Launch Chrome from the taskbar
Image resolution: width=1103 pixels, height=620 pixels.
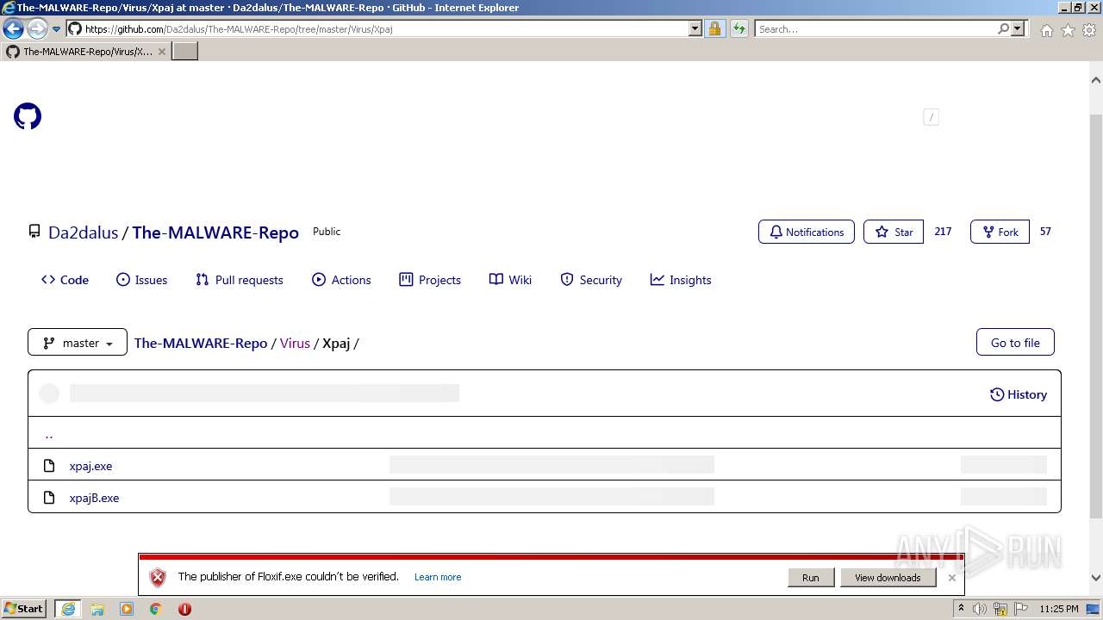(x=155, y=609)
